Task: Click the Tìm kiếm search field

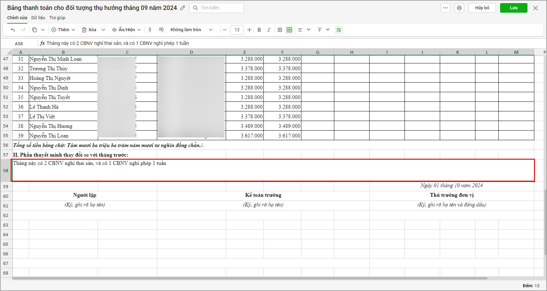Action: coord(217,8)
